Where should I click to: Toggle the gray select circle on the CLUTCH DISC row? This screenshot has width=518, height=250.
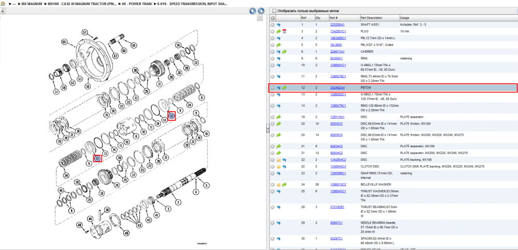272,167
